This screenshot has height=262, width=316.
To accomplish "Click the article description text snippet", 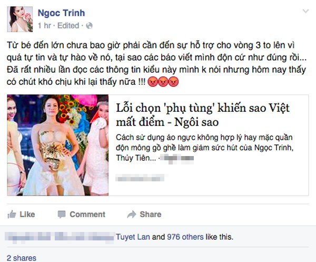I will tap(204, 148).
